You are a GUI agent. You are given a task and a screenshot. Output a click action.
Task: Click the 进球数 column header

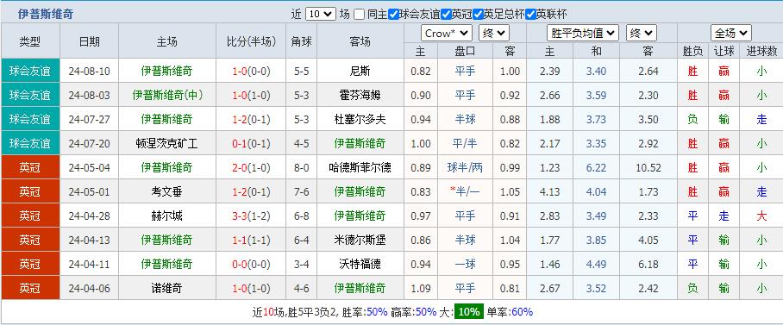tap(761, 51)
